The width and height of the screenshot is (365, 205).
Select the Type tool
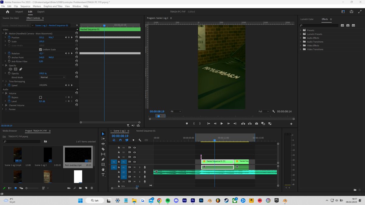click(103, 175)
